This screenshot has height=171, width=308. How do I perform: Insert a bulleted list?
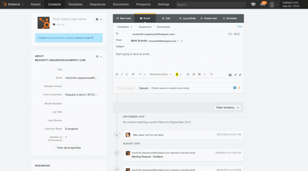point(188,74)
